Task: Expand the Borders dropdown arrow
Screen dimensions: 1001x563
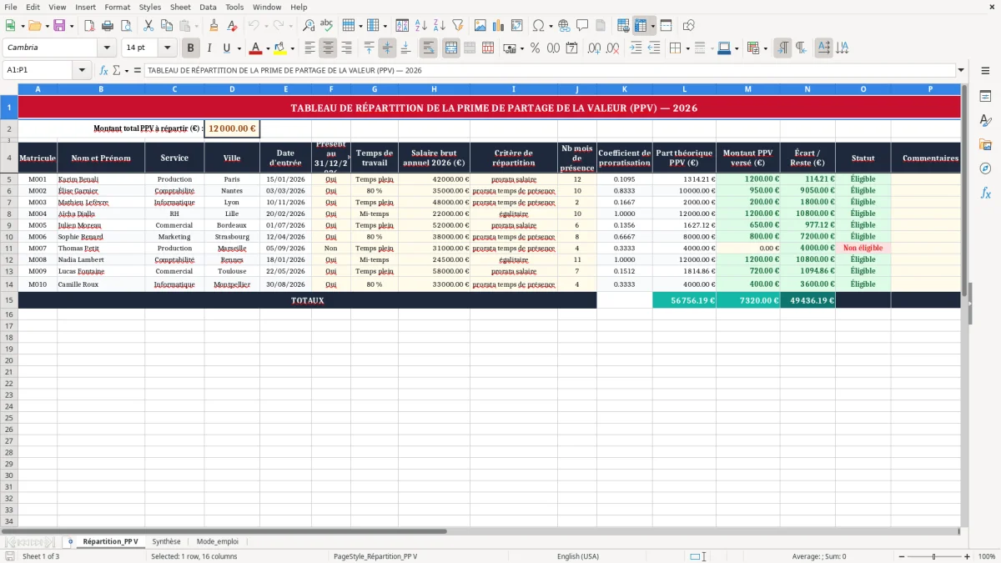Action: (687, 48)
